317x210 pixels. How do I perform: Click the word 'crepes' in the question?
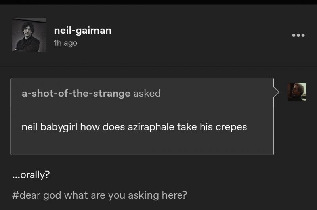coord(231,128)
